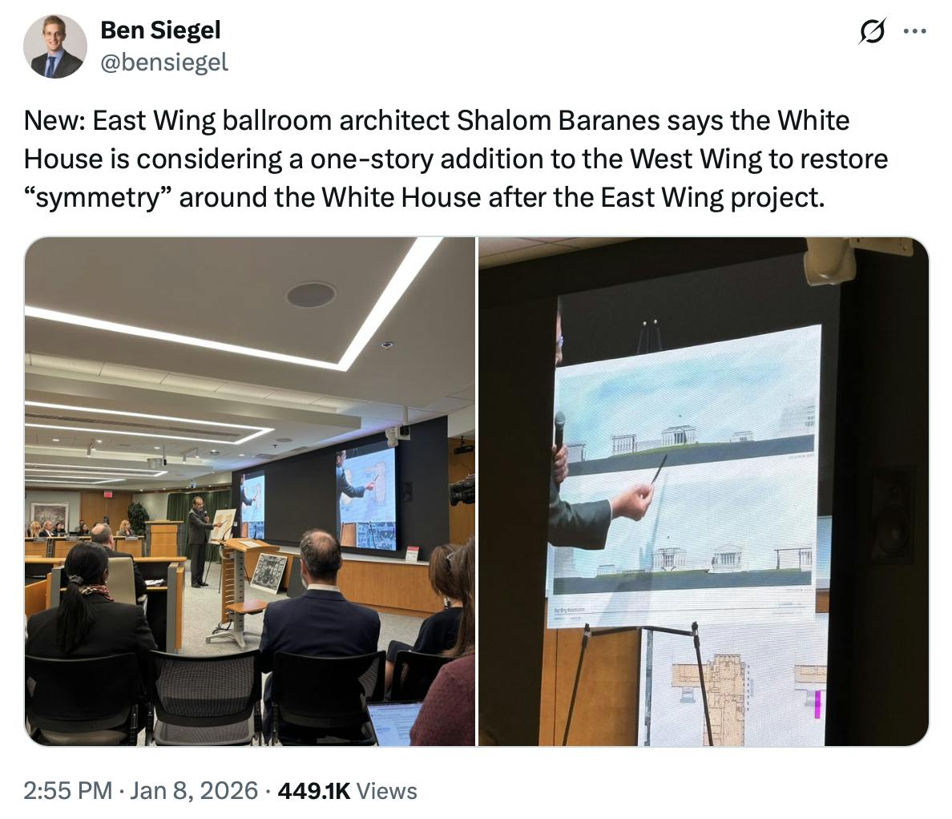
Task: Open the tweet permalink via the timestamp
Action: (x=67, y=790)
